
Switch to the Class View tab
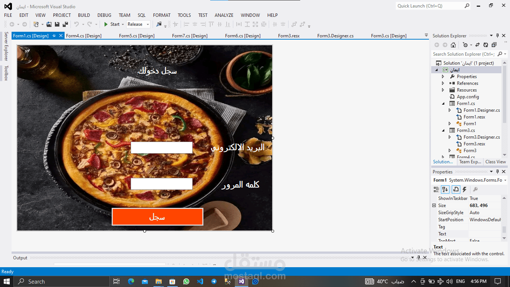point(495,162)
